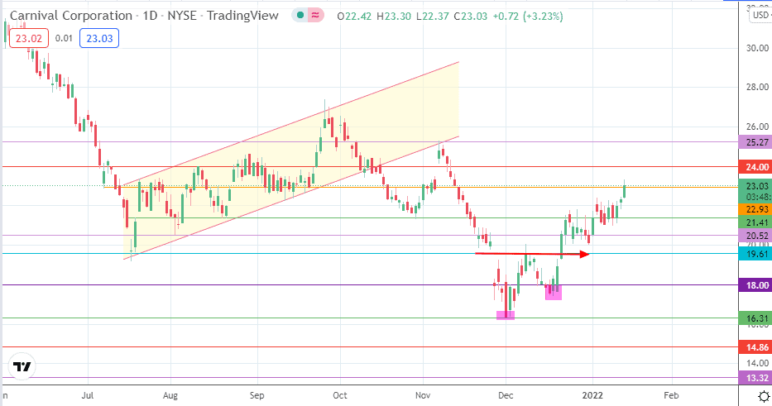Select the 19.61 cyan price level label
Image resolution: width=772 pixels, height=406 pixels.
pos(755,254)
